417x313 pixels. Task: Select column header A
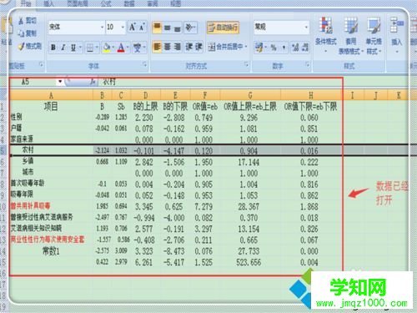point(51,95)
